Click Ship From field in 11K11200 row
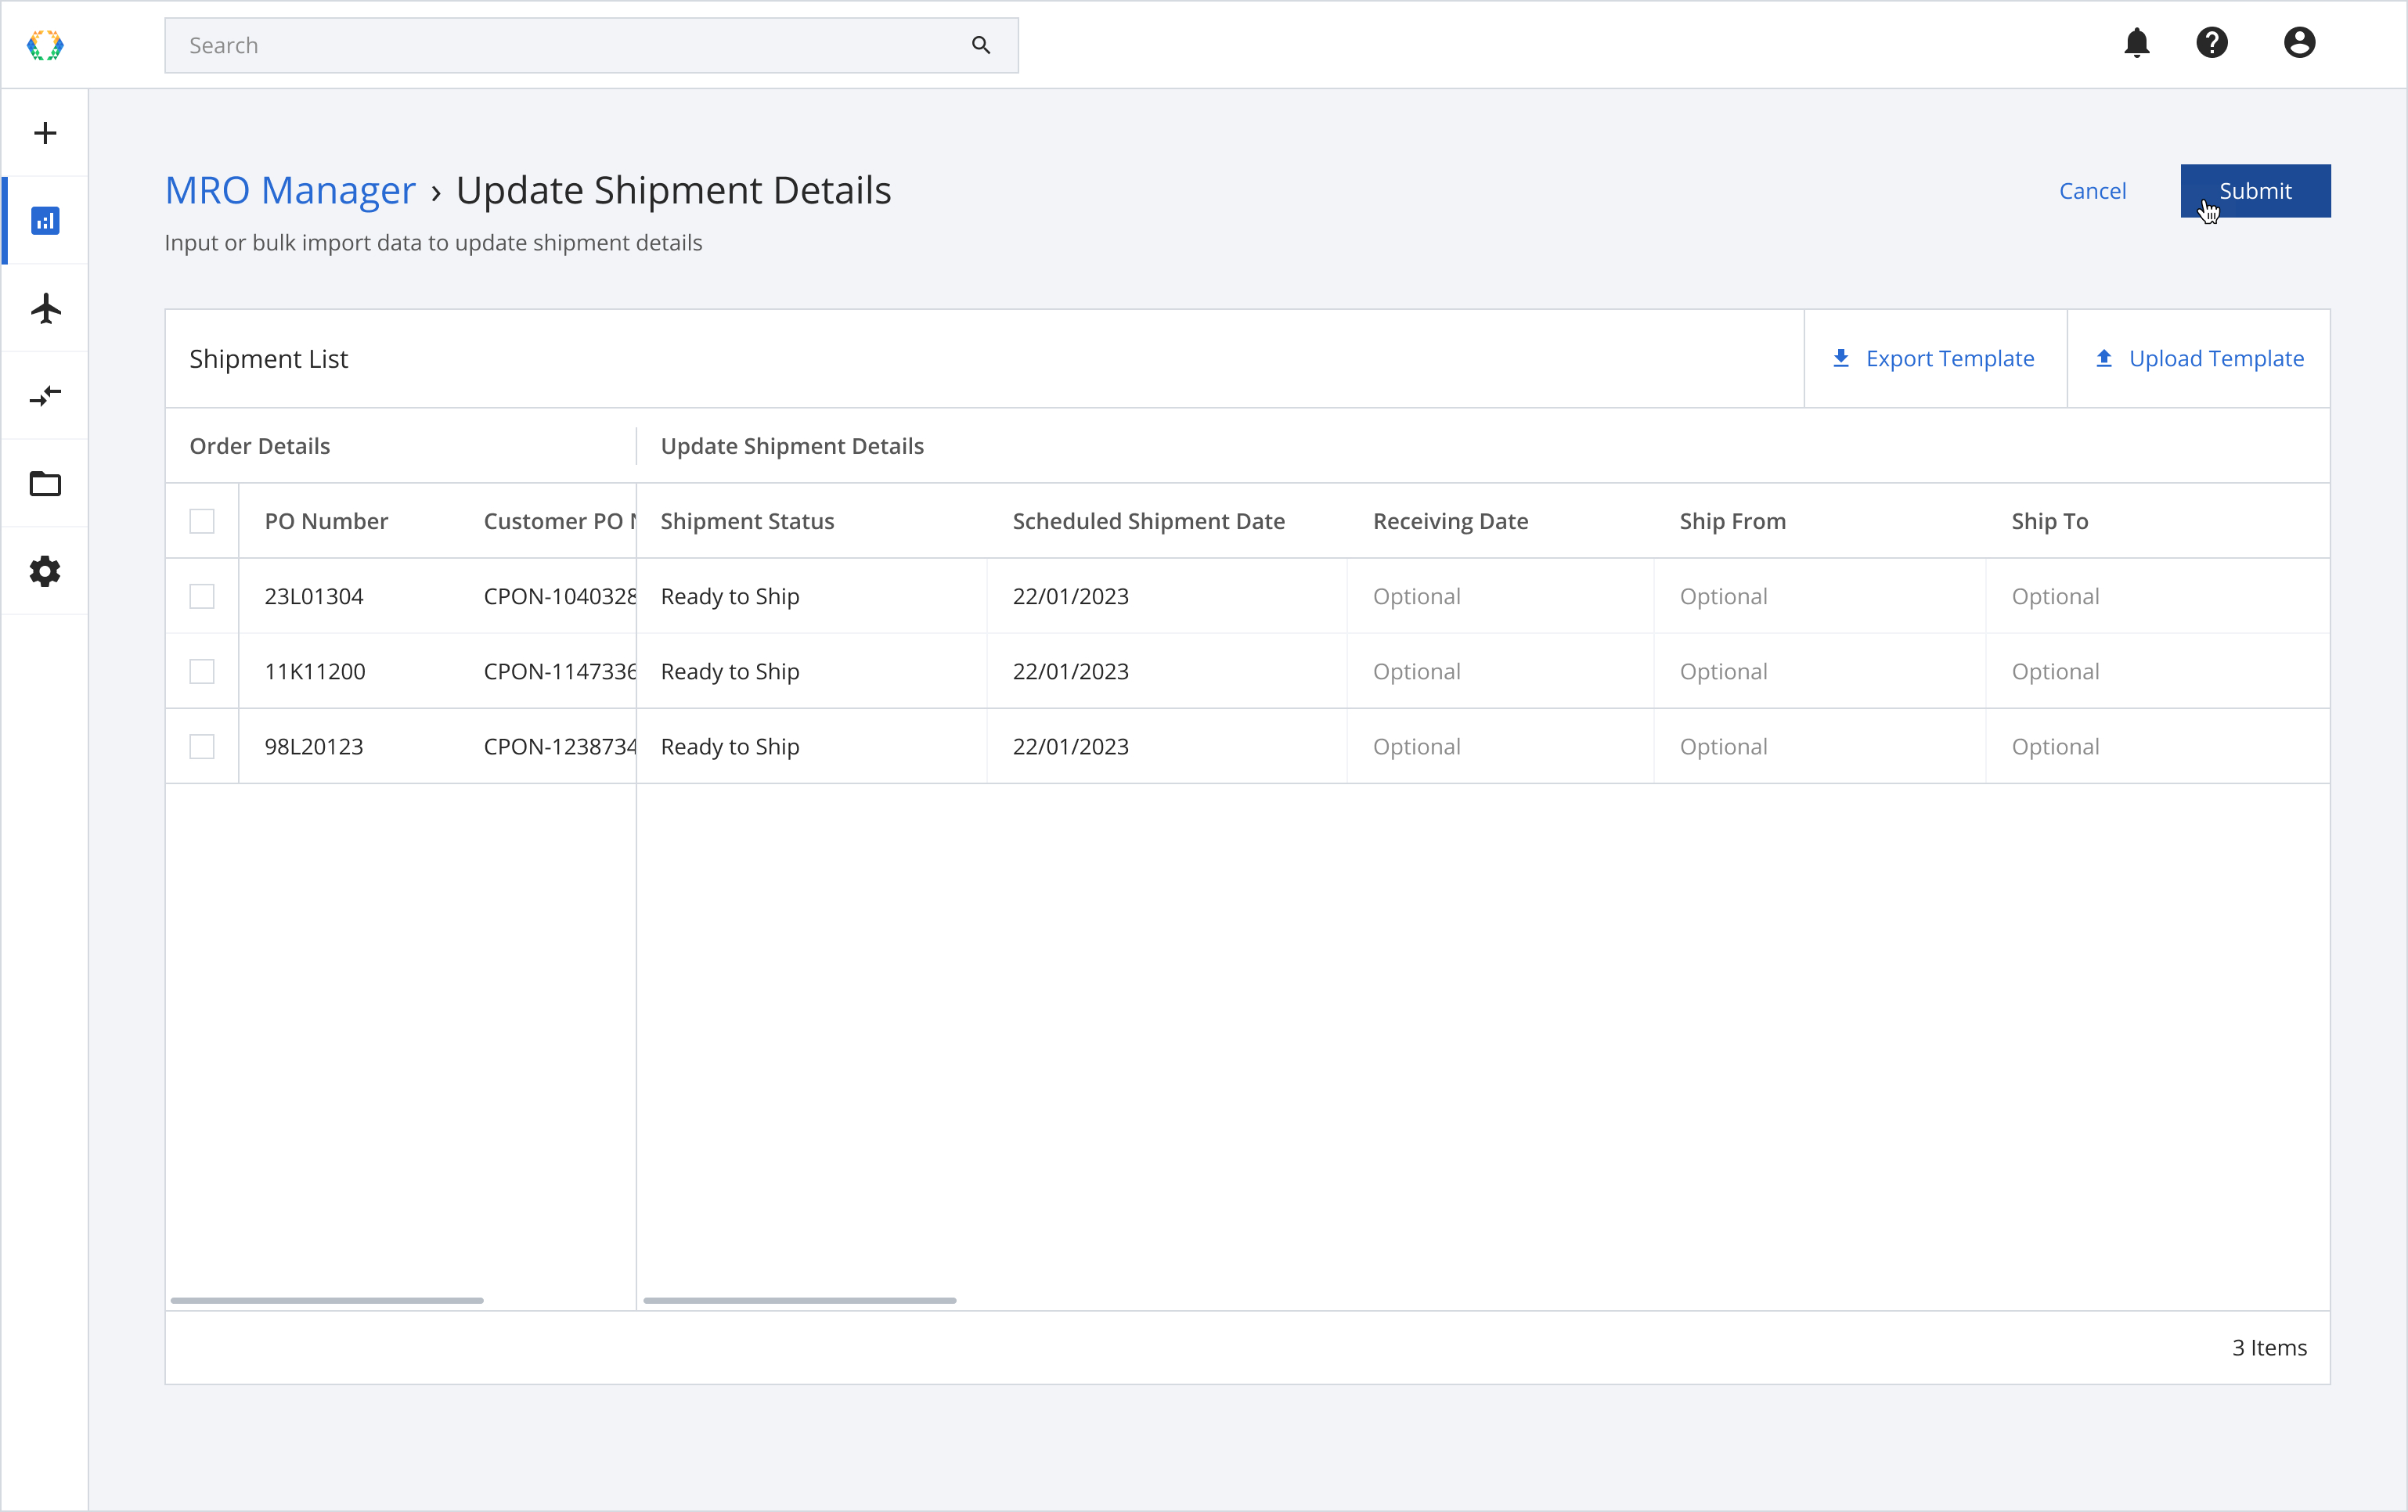 pos(1820,671)
